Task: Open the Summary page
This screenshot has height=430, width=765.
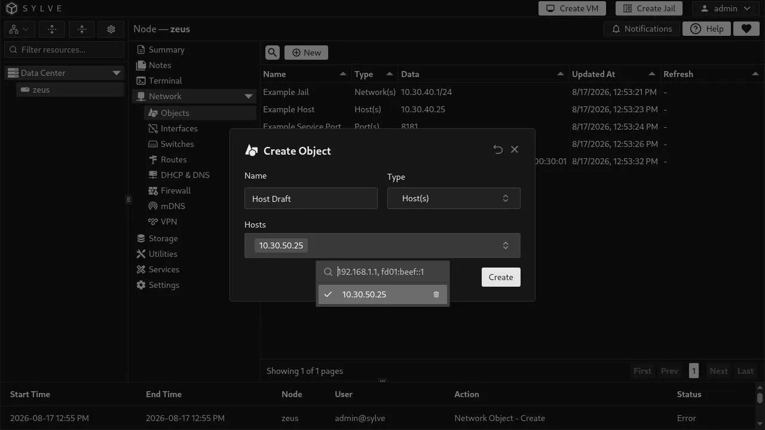Action: 194,50
